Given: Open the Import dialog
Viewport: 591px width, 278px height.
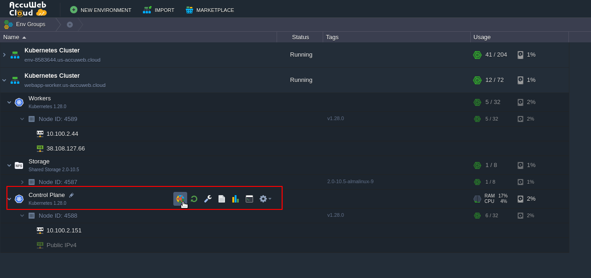Looking at the screenshot, I should tap(159, 10).
